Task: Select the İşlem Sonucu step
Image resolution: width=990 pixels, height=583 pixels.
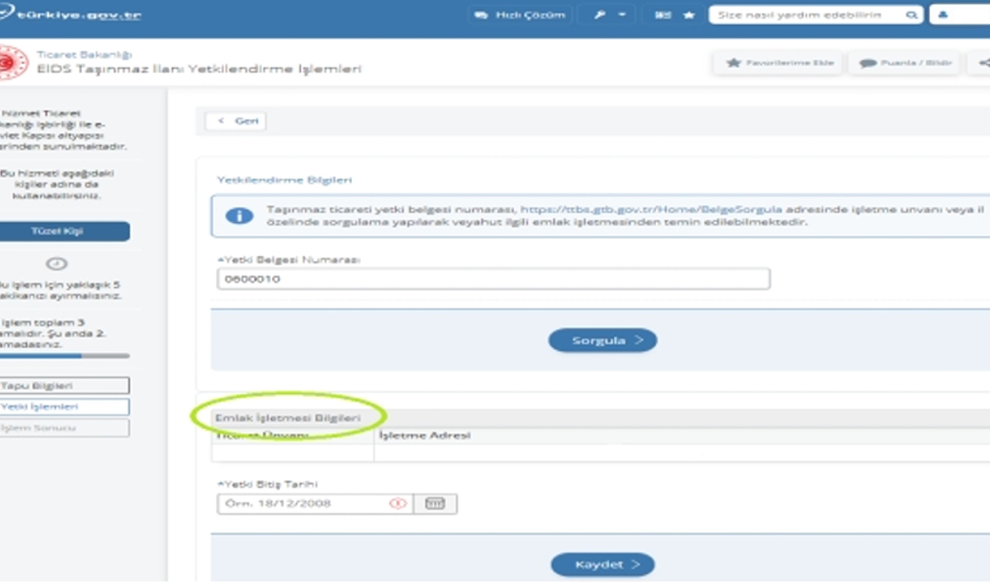Action: (x=64, y=428)
